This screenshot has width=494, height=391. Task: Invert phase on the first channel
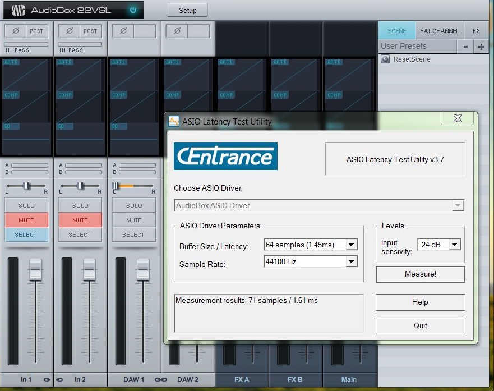click(x=15, y=31)
